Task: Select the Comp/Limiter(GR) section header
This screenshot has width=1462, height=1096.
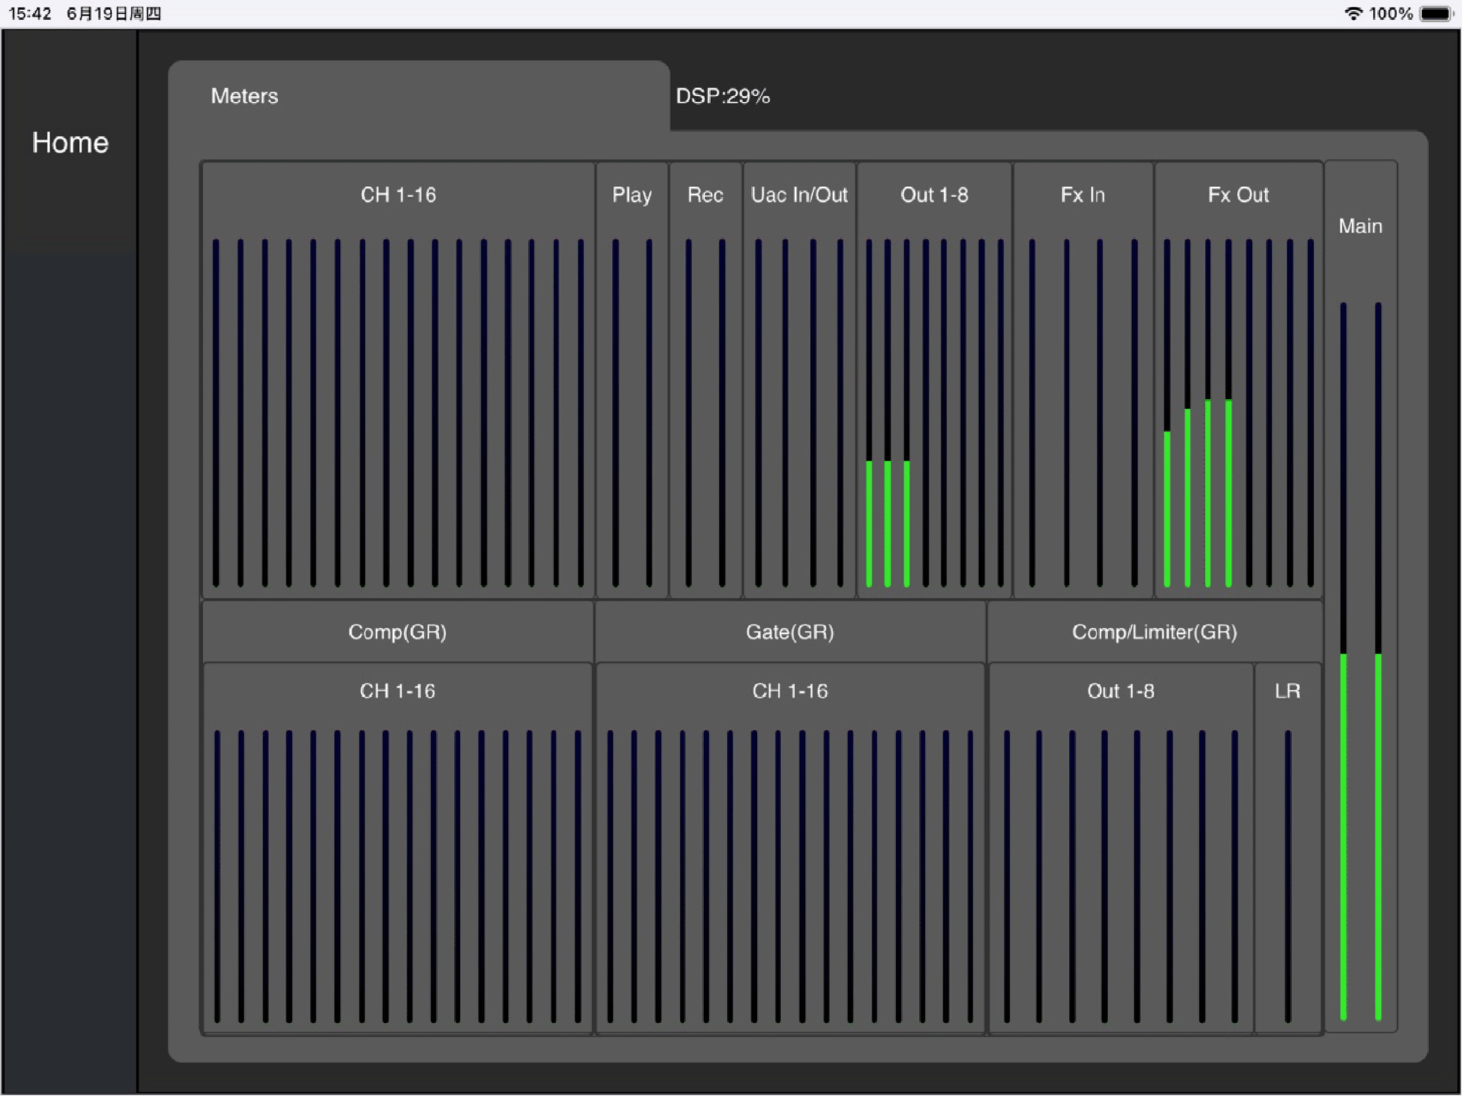Action: 1155,632
